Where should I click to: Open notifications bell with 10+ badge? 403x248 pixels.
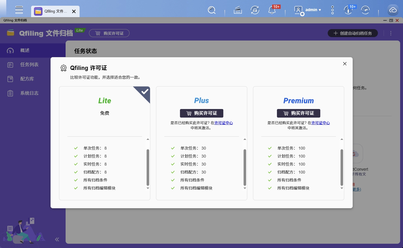272,10
